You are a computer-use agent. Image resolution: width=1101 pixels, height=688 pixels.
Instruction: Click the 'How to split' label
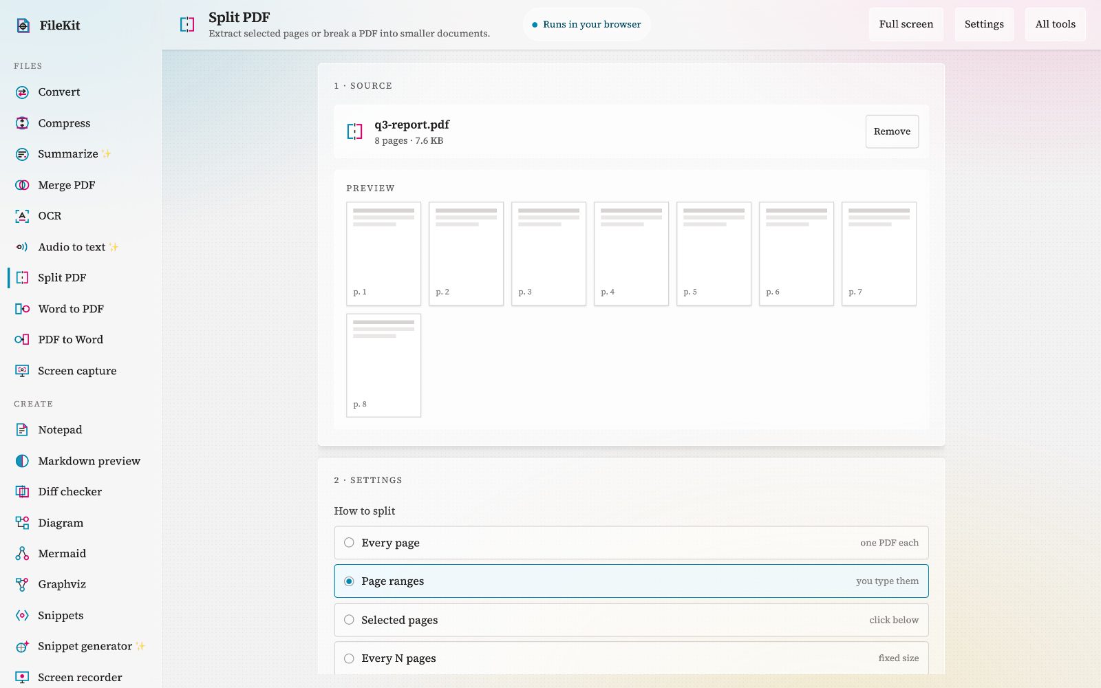365,511
